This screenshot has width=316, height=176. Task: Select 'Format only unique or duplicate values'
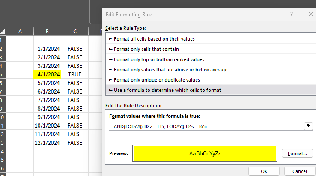(x=211, y=80)
